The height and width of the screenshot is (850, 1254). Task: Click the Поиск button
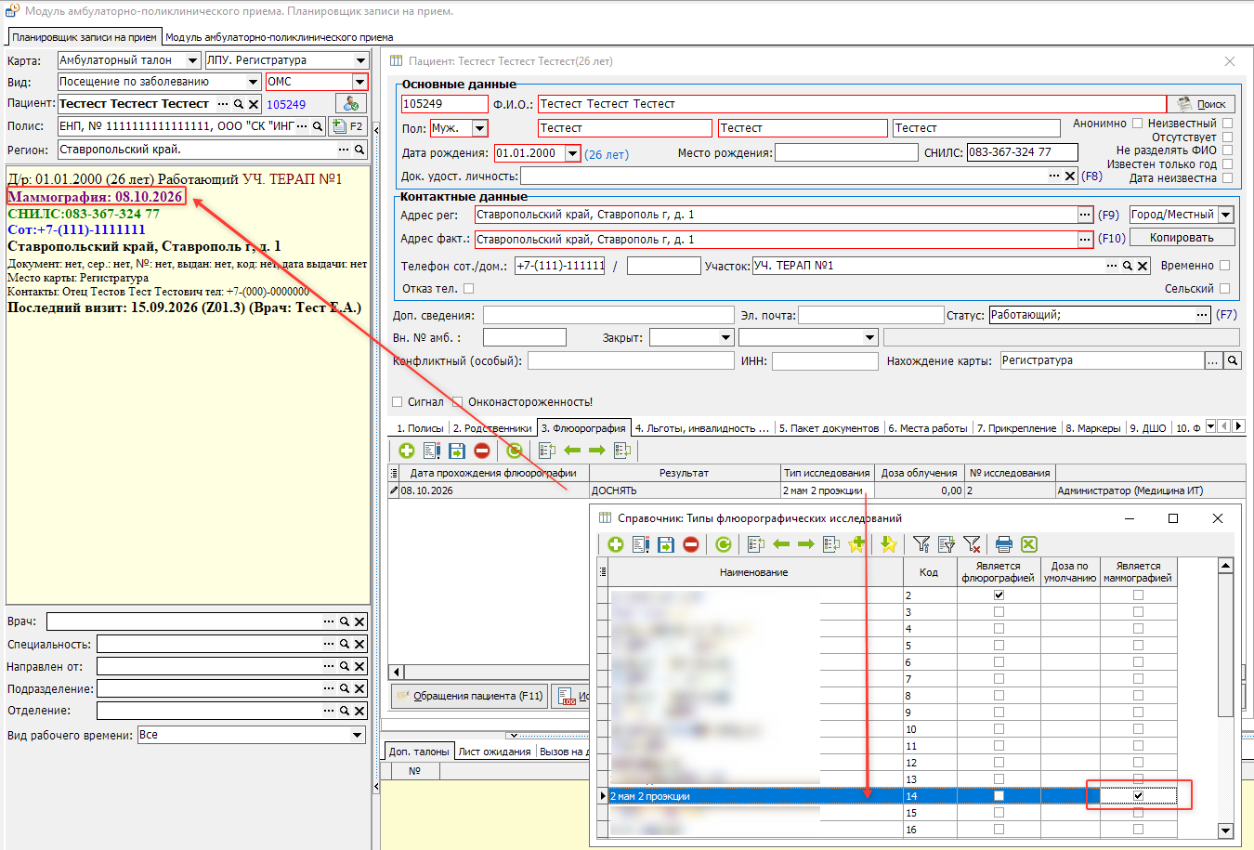(1202, 104)
